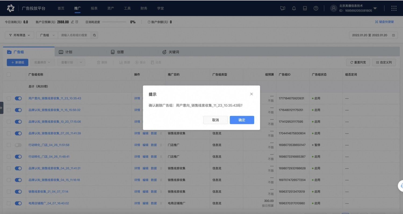The image size is (403, 214).
Task: Click the 查看计划 button
Action: pos(67,62)
